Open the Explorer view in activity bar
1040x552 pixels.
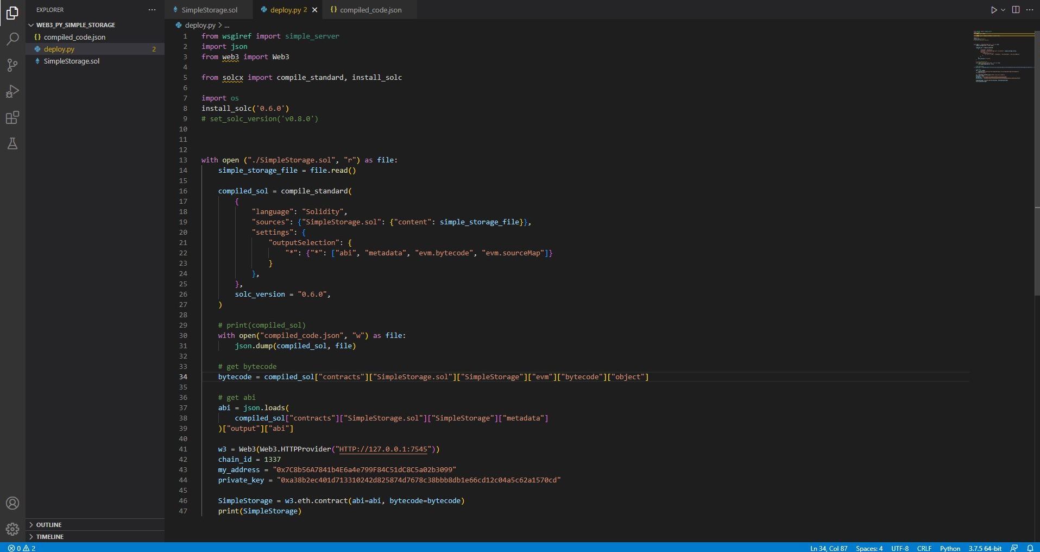12,12
